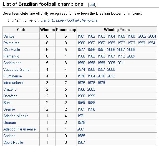This screenshot has height=149, width=159.
Task: Open the Internacional club link
Action: point(13,83)
